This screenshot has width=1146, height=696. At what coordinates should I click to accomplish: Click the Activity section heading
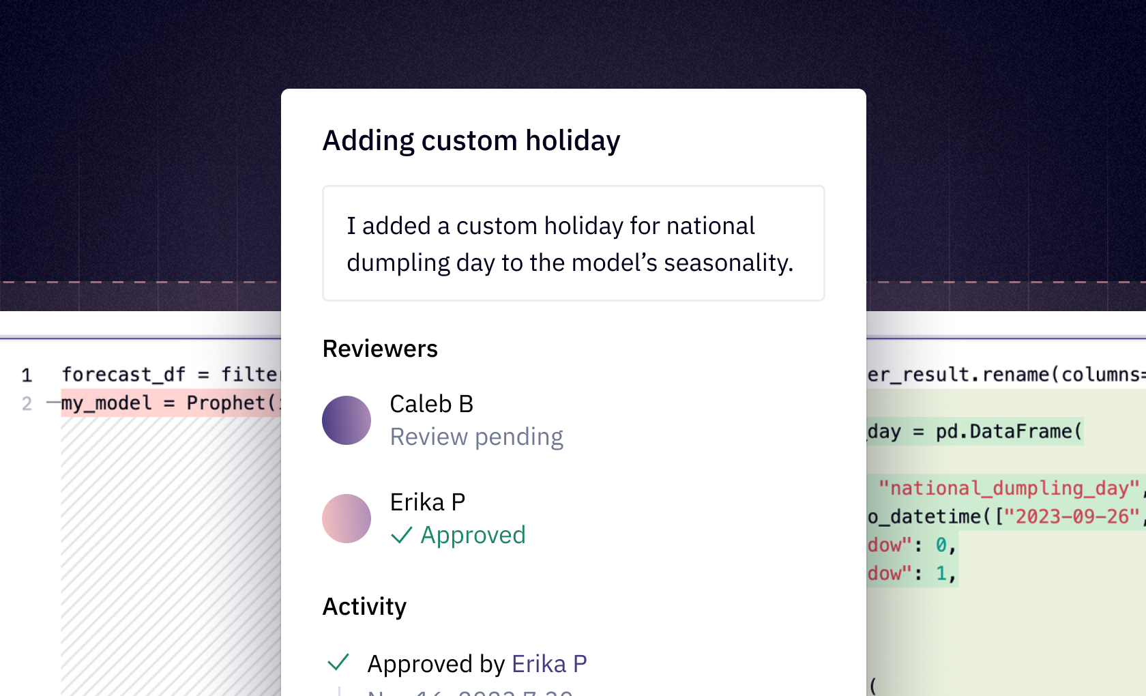pyautogui.click(x=364, y=607)
